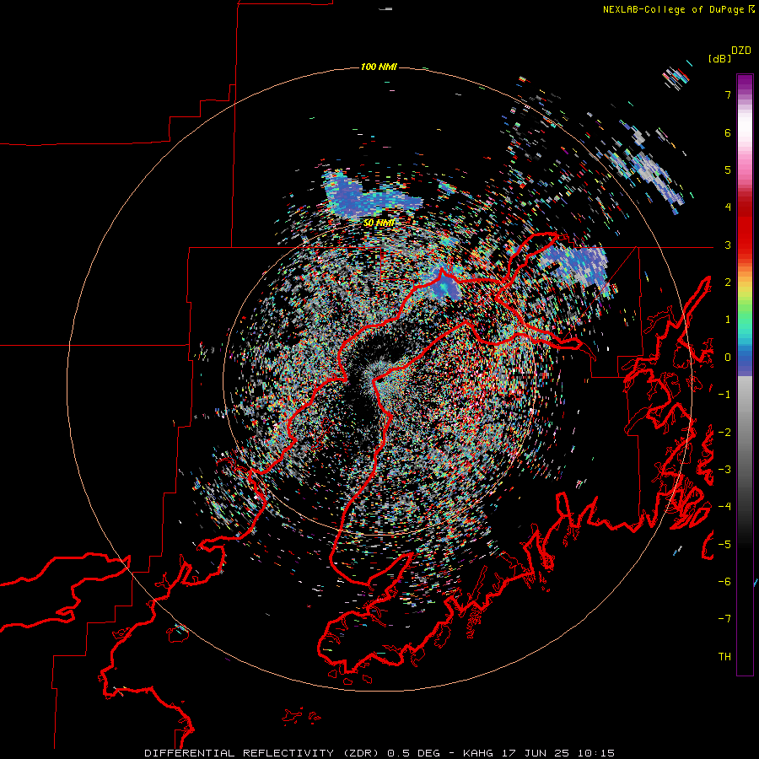759x759 pixels.
Task: Click the -7 value on color scale
Action: pyautogui.click(x=724, y=619)
